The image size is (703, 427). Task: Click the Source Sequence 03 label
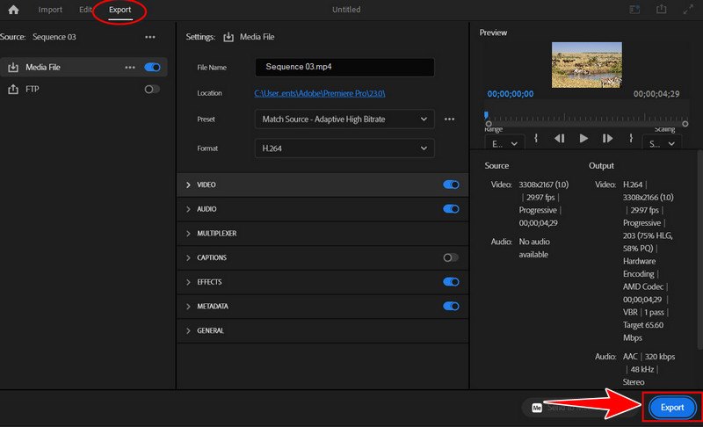point(54,37)
